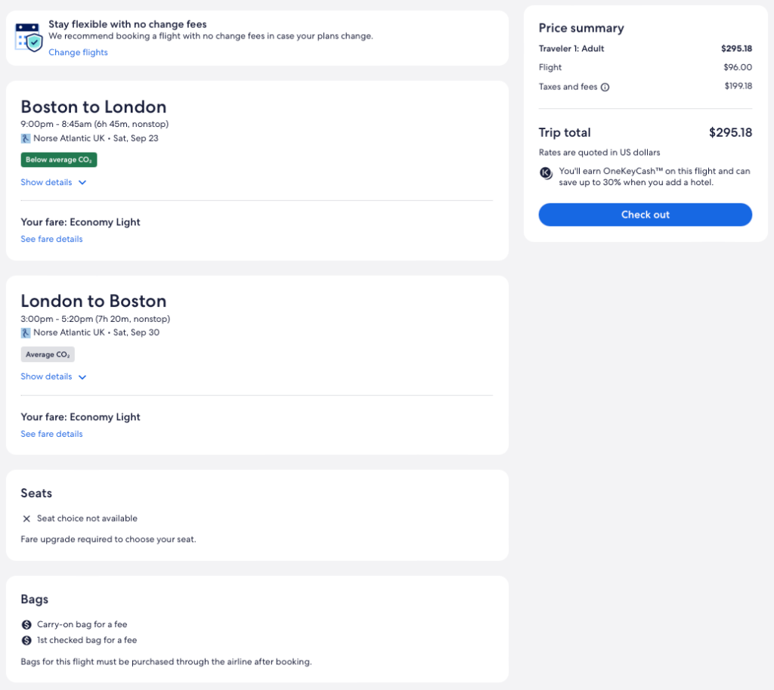Click the Trip total amount $295.18
The width and height of the screenshot is (774, 690).
[730, 133]
